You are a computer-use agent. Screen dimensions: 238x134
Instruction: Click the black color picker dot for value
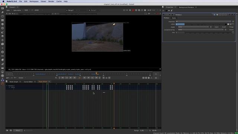226,24
